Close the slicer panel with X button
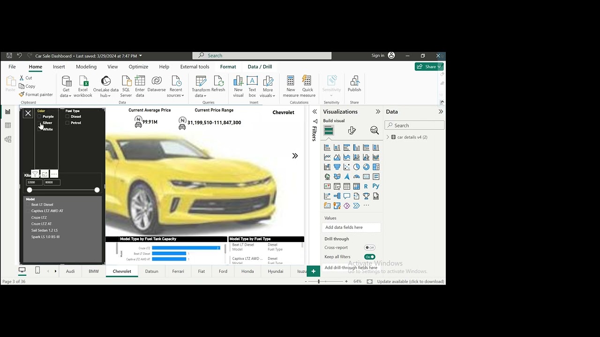This screenshot has width=600, height=337. [x=28, y=113]
